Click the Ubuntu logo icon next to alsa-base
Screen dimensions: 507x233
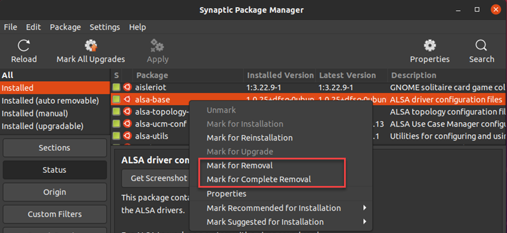[x=127, y=99]
